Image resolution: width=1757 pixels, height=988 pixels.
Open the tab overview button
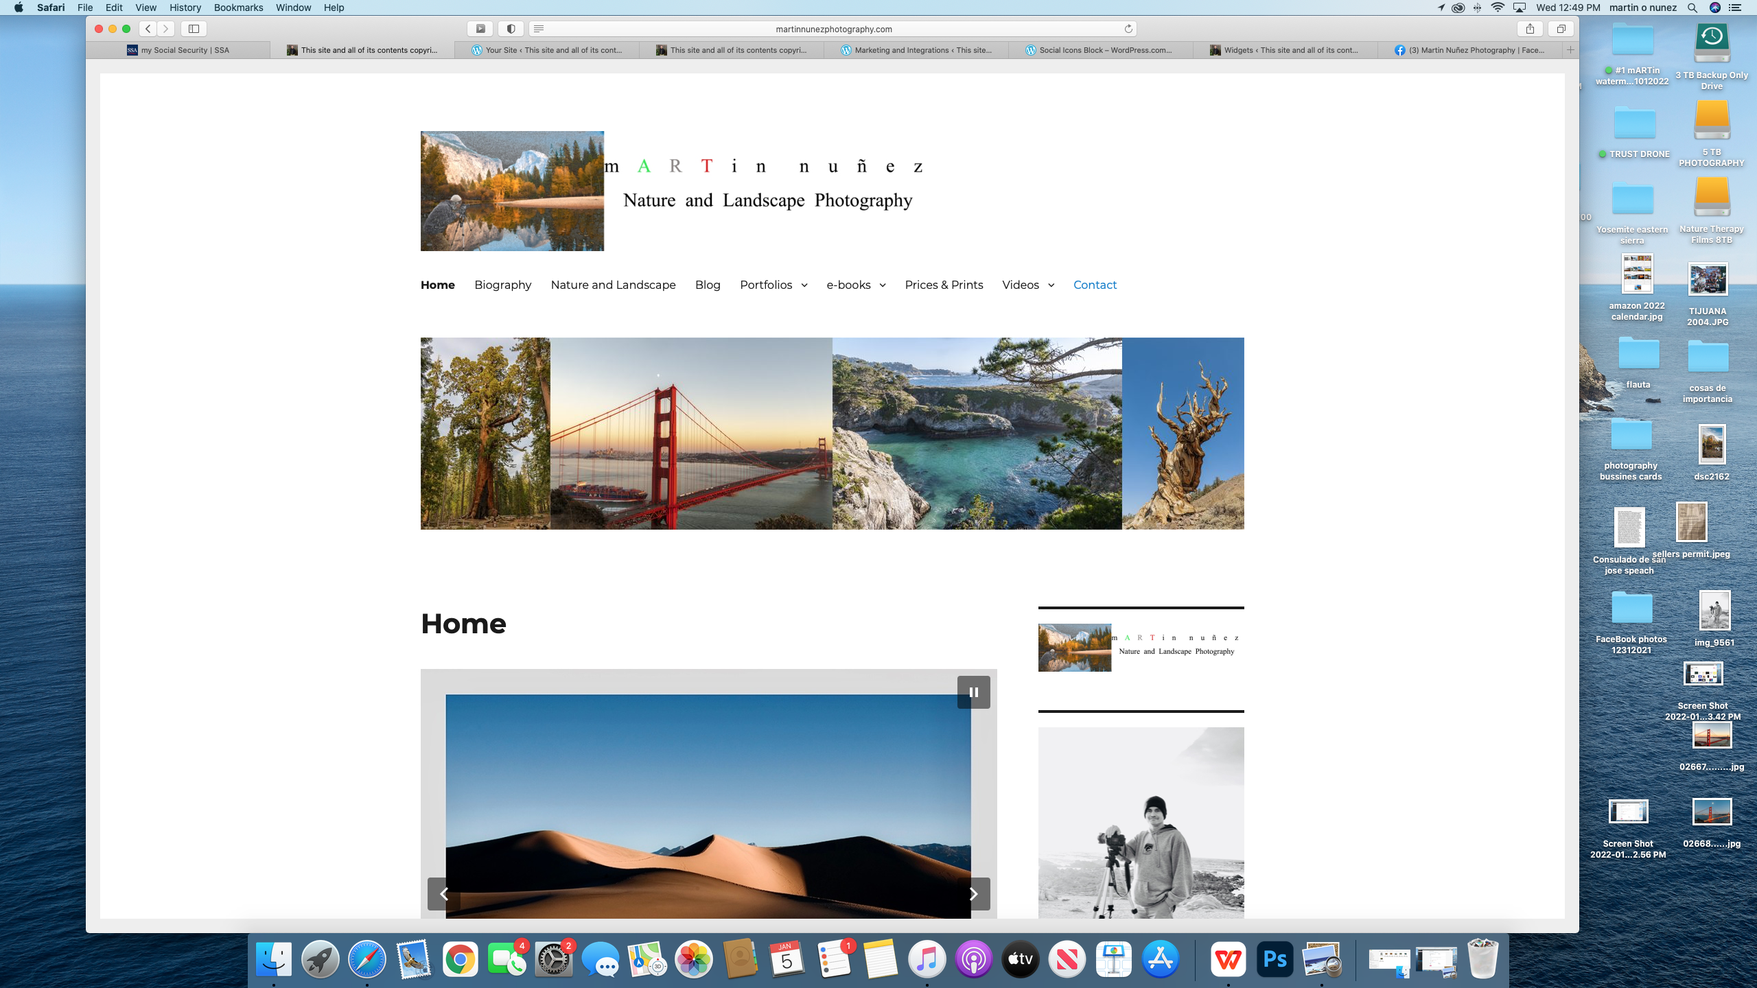(1561, 29)
